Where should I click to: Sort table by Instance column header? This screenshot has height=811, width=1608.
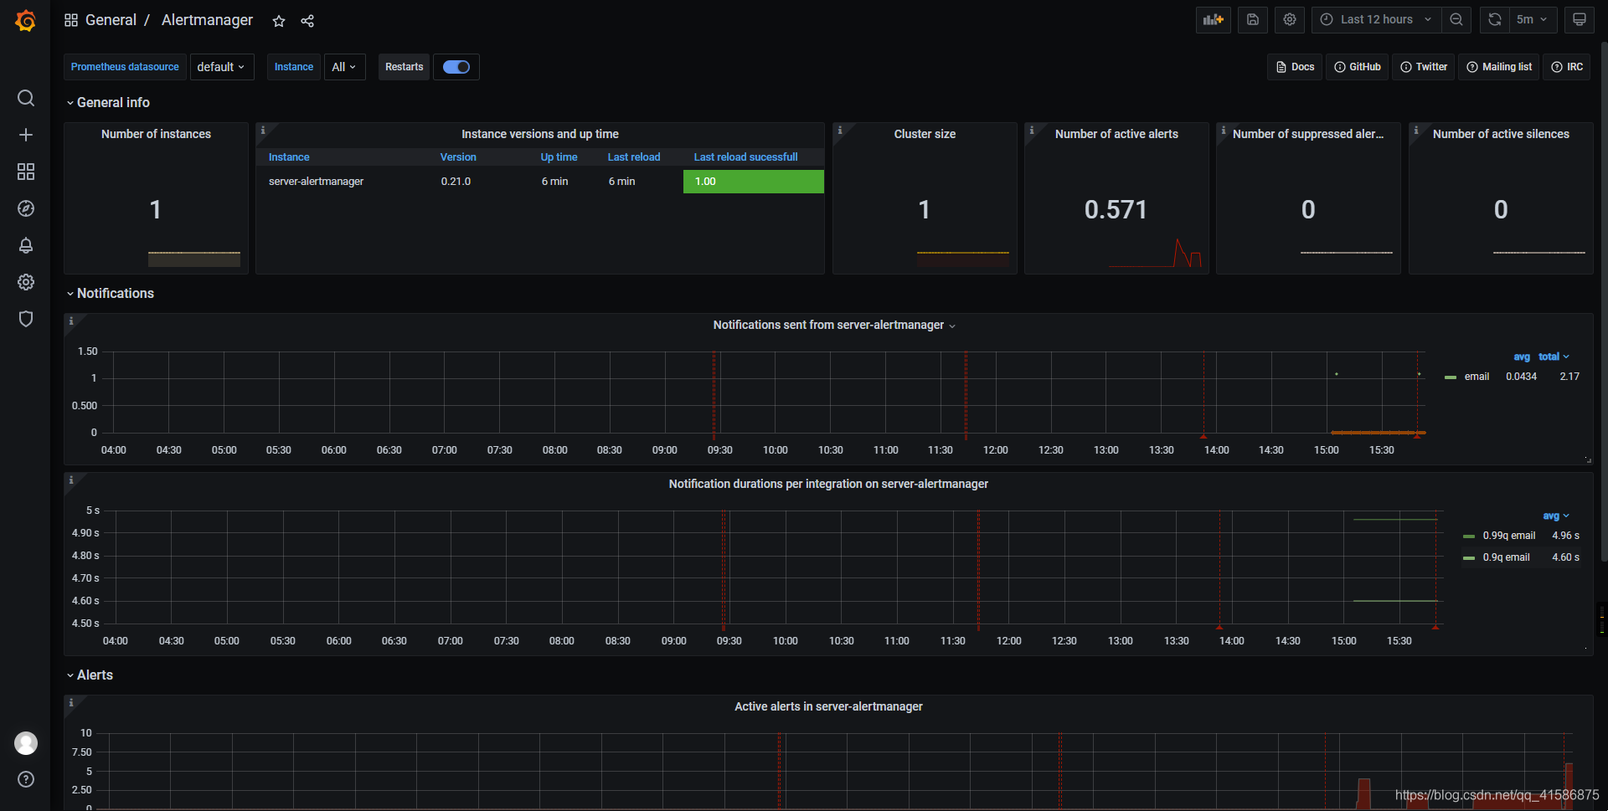coord(289,157)
